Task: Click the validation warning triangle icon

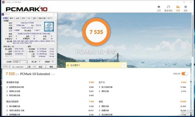Action: (x=68, y=65)
